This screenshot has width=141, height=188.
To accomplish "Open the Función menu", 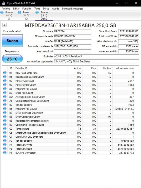I will tap(27, 9).
